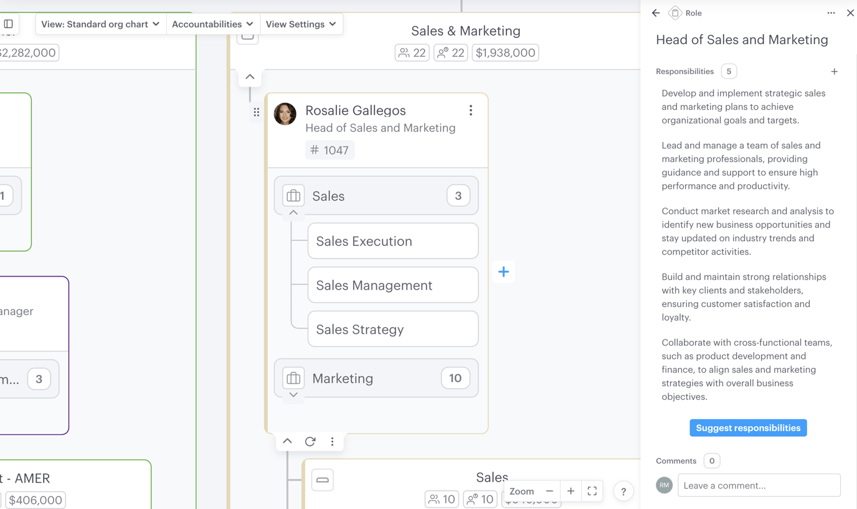Click the blue plus add button
This screenshot has height=509, width=857.
point(503,272)
